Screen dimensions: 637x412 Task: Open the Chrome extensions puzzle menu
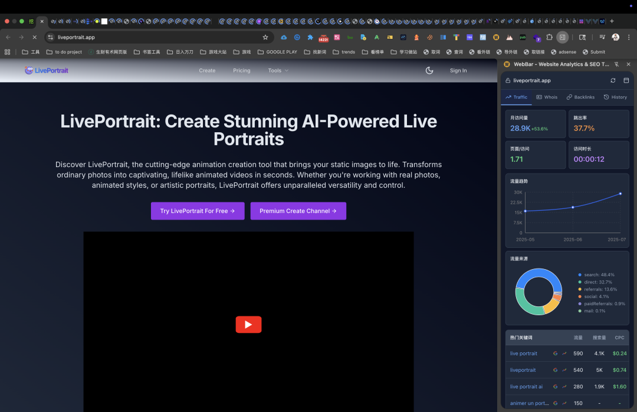tap(549, 37)
